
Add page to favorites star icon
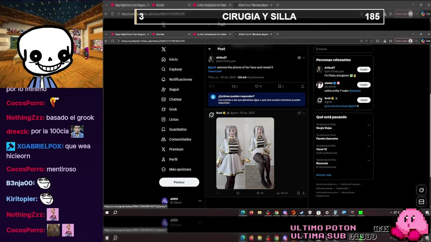pos(371,41)
